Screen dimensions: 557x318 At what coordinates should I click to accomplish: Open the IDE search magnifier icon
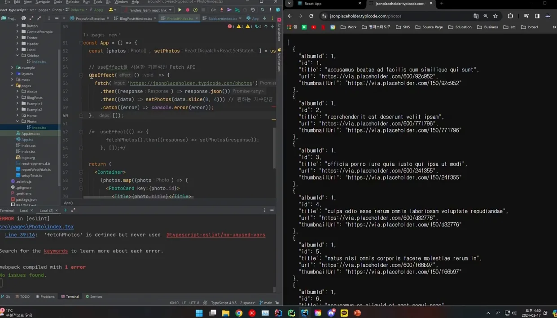pos(263,10)
